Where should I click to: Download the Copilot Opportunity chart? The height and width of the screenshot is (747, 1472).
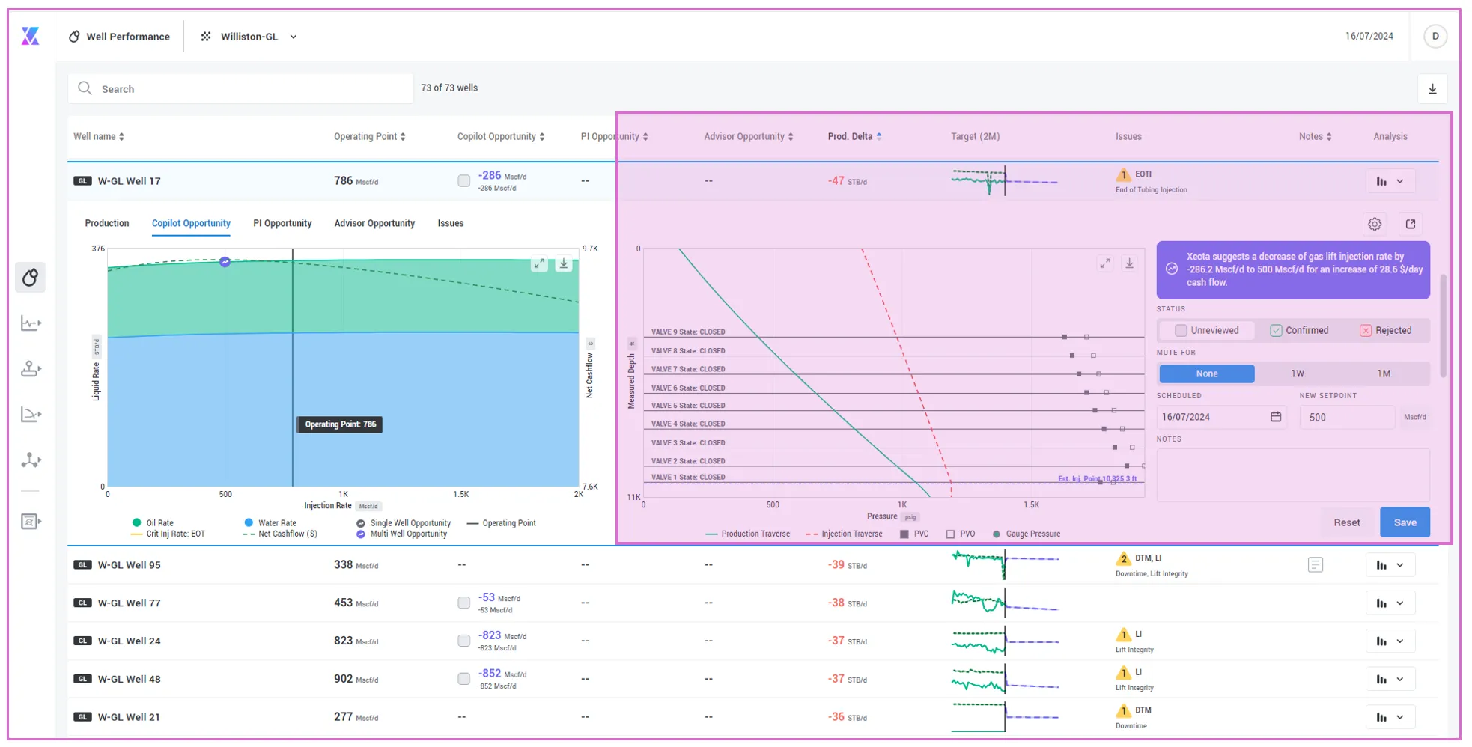point(564,264)
